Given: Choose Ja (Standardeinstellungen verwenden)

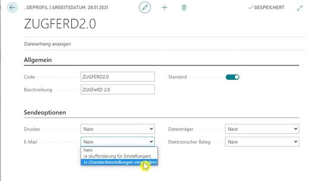Looking at the screenshot, I should (x=119, y=162).
